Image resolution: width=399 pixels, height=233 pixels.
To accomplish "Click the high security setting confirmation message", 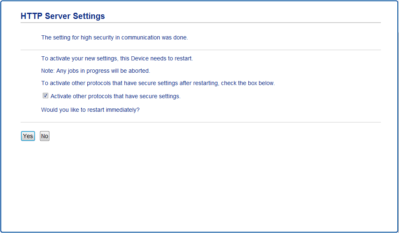I will click(114, 37).
